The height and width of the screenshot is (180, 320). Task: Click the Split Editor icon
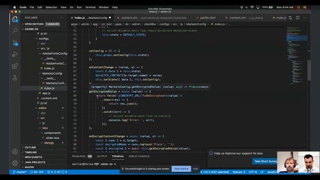[298, 18]
